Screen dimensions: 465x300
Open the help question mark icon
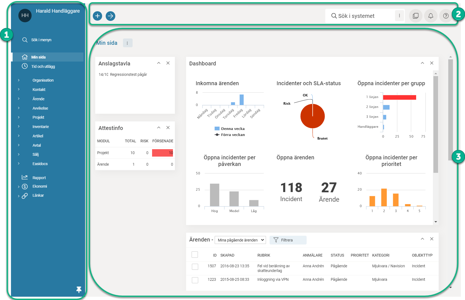coord(446,16)
